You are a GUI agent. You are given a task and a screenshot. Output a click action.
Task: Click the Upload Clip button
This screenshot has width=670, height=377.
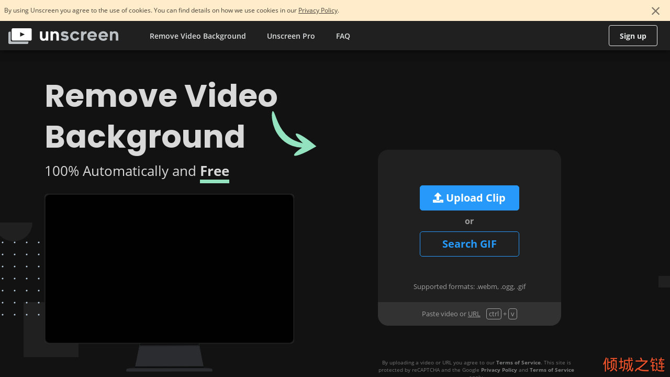click(470, 198)
